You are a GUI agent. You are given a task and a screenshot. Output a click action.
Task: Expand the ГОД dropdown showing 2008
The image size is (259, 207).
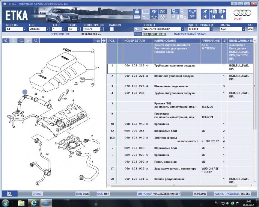click(x=47, y=29)
